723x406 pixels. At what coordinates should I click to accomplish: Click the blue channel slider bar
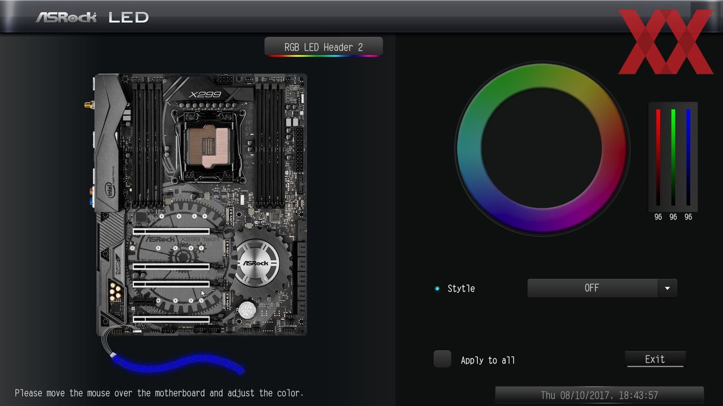[688, 158]
